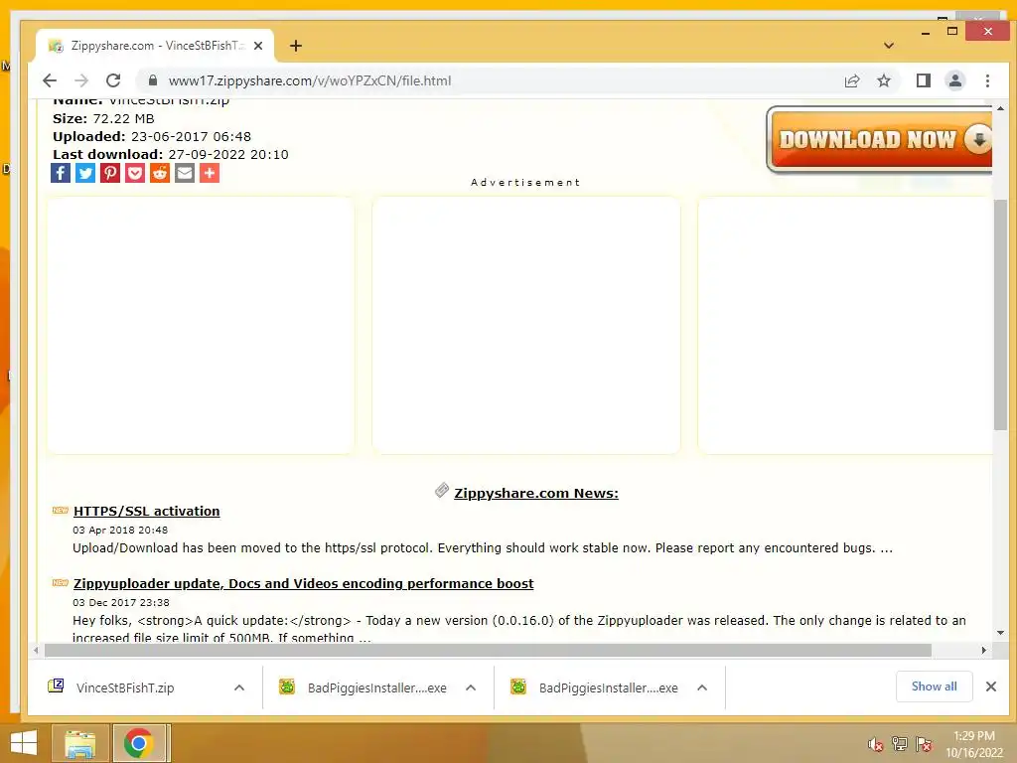Click news date '03 Apr 2018 20:48'
Image resolution: width=1017 pixels, height=763 pixels.
pos(120,531)
